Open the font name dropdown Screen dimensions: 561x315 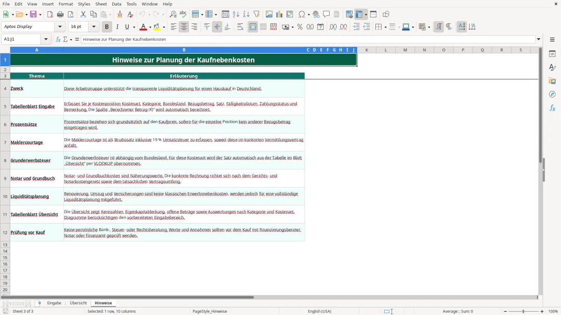59,27
